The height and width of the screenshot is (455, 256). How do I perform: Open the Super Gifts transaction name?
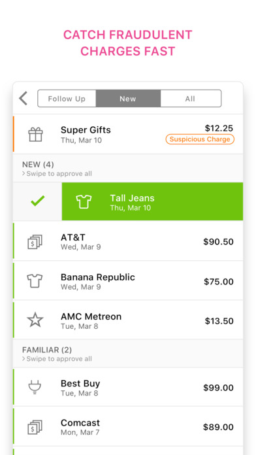pos(86,129)
